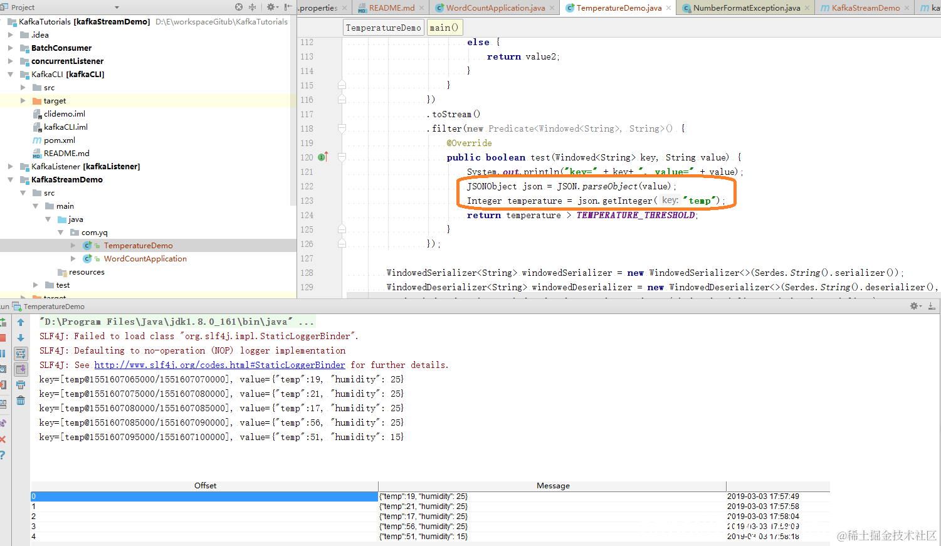The height and width of the screenshot is (546, 941).
Task: Expand the target folder under KafkaCLI
Action: click(23, 101)
